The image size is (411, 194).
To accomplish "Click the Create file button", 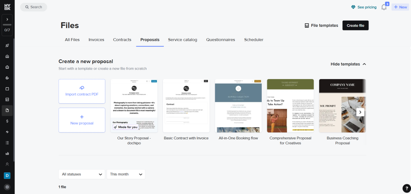I will tap(356, 25).
